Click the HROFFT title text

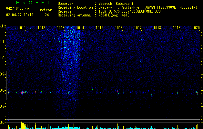click(33, 3)
